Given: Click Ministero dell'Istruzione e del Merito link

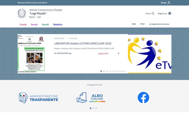Looking at the screenshot, I should tap(32, 3).
